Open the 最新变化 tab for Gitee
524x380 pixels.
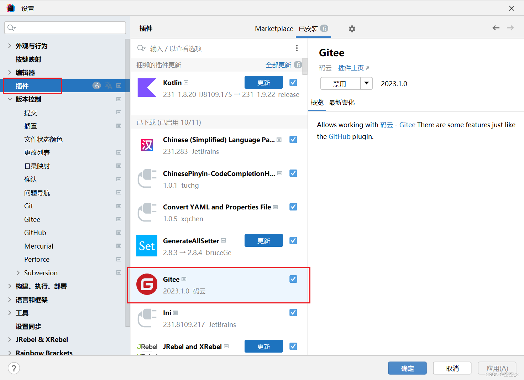point(341,102)
